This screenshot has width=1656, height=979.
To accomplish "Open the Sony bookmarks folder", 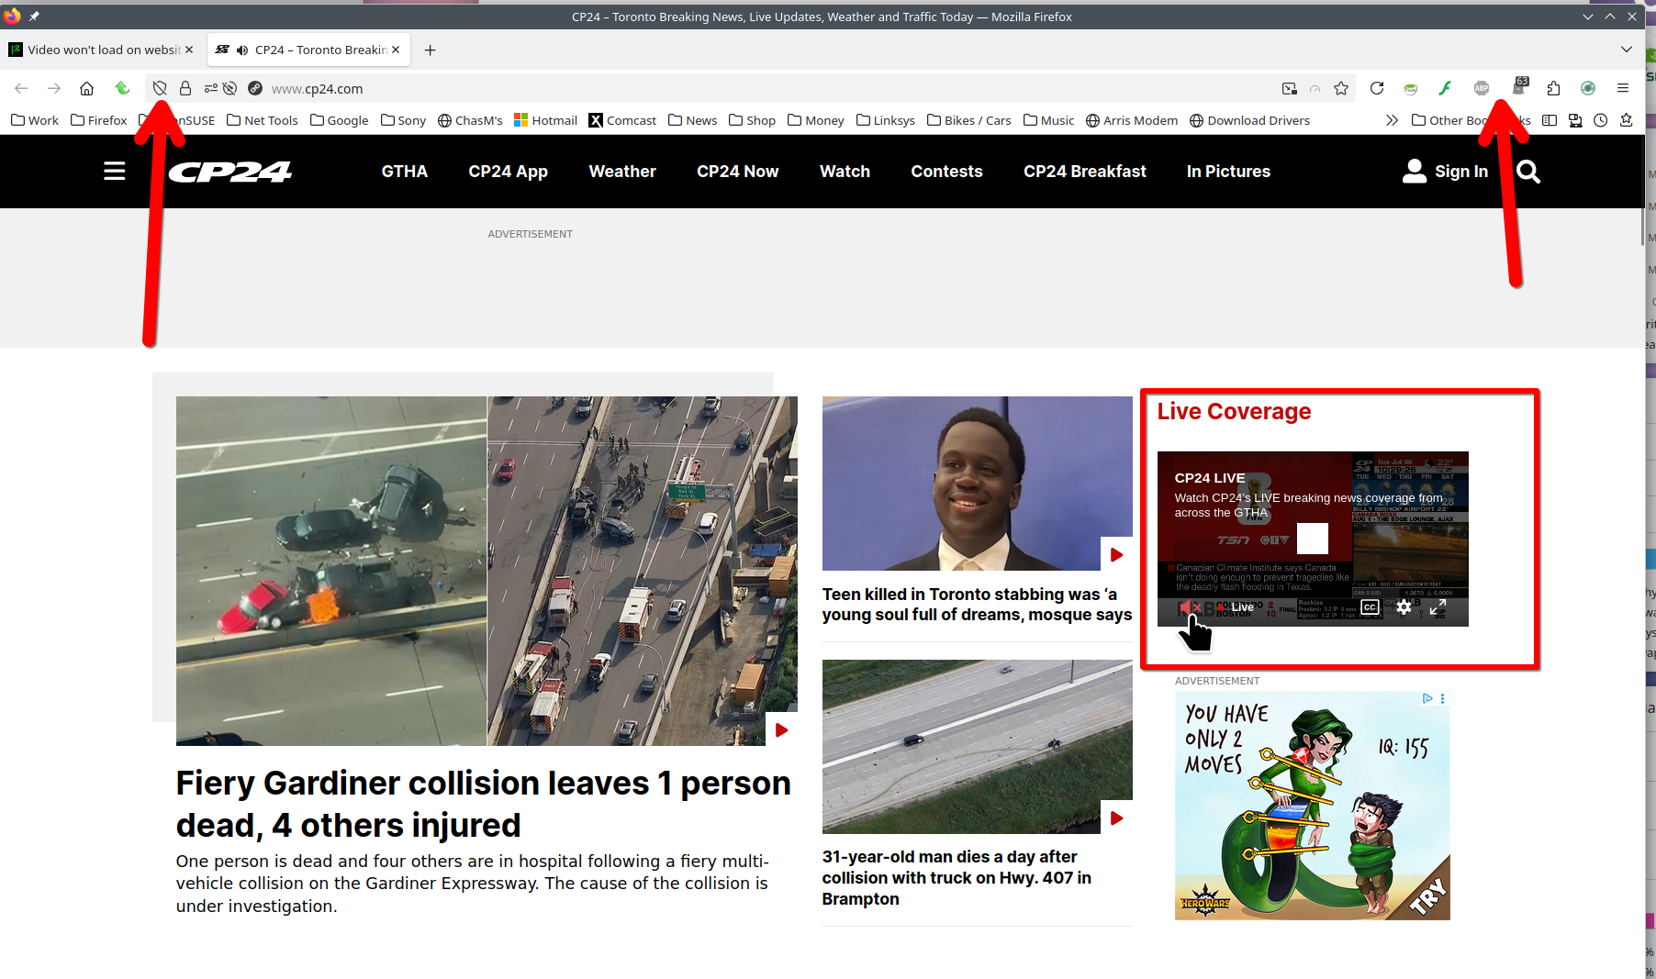I will click(404, 120).
